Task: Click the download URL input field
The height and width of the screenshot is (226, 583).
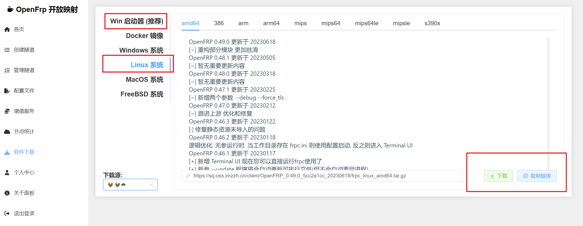Action: point(322,176)
